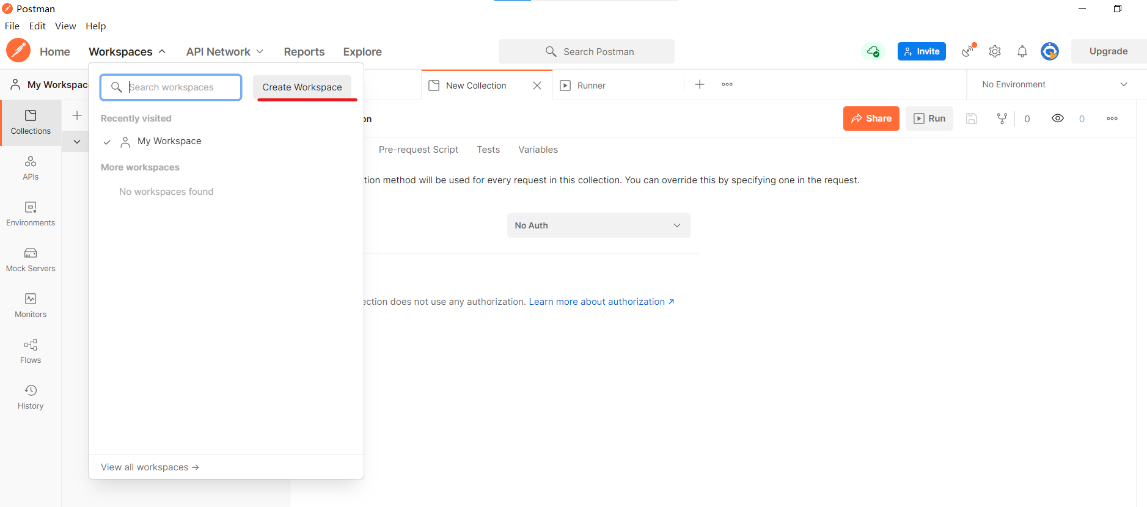Screen dimensions: 1147x507
Task: Close the New Collection tab
Action: pyautogui.click(x=537, y=86)
